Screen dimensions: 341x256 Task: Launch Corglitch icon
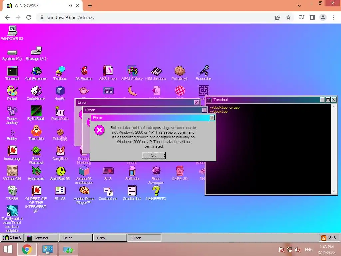click(60, 153)
